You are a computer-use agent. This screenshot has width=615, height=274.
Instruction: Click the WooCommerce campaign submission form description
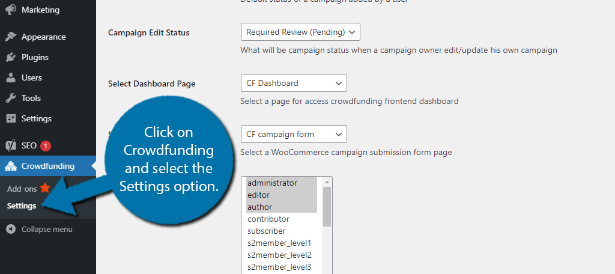[346, 152]
